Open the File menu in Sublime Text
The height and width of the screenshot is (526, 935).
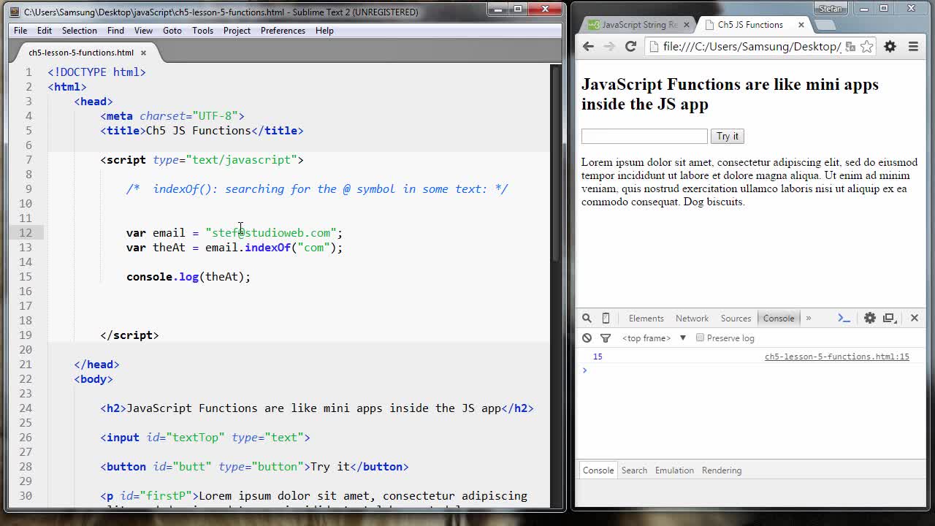click(x=20, y=31)
